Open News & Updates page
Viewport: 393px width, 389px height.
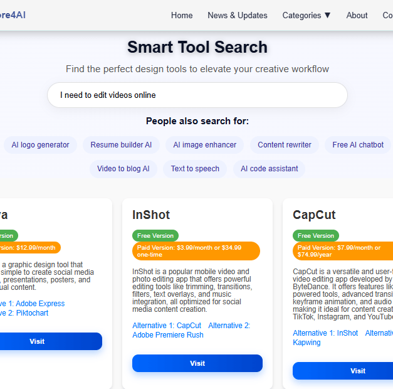(x=237, y=15)
